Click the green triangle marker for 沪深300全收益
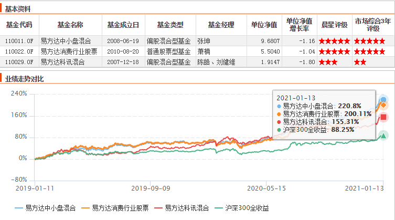Image resolution: width=395 pixels, height=220 pixels. coord(383,136)
